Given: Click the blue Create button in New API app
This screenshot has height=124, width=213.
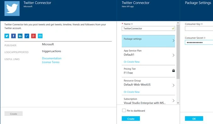Looking at the screenshot, I should coord(131,119).
